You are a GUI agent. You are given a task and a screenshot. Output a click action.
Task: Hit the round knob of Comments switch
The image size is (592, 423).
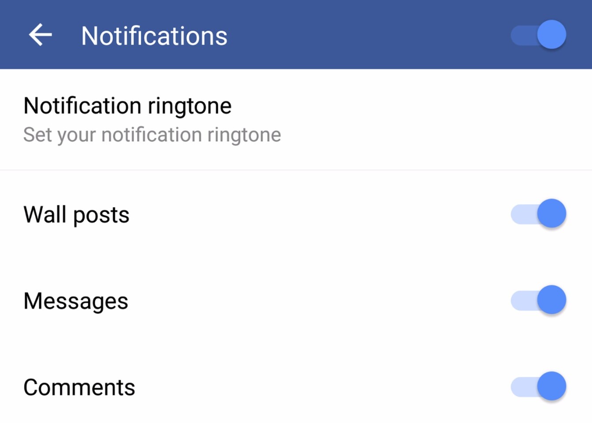pyautogui.click(x=551, y=386)
